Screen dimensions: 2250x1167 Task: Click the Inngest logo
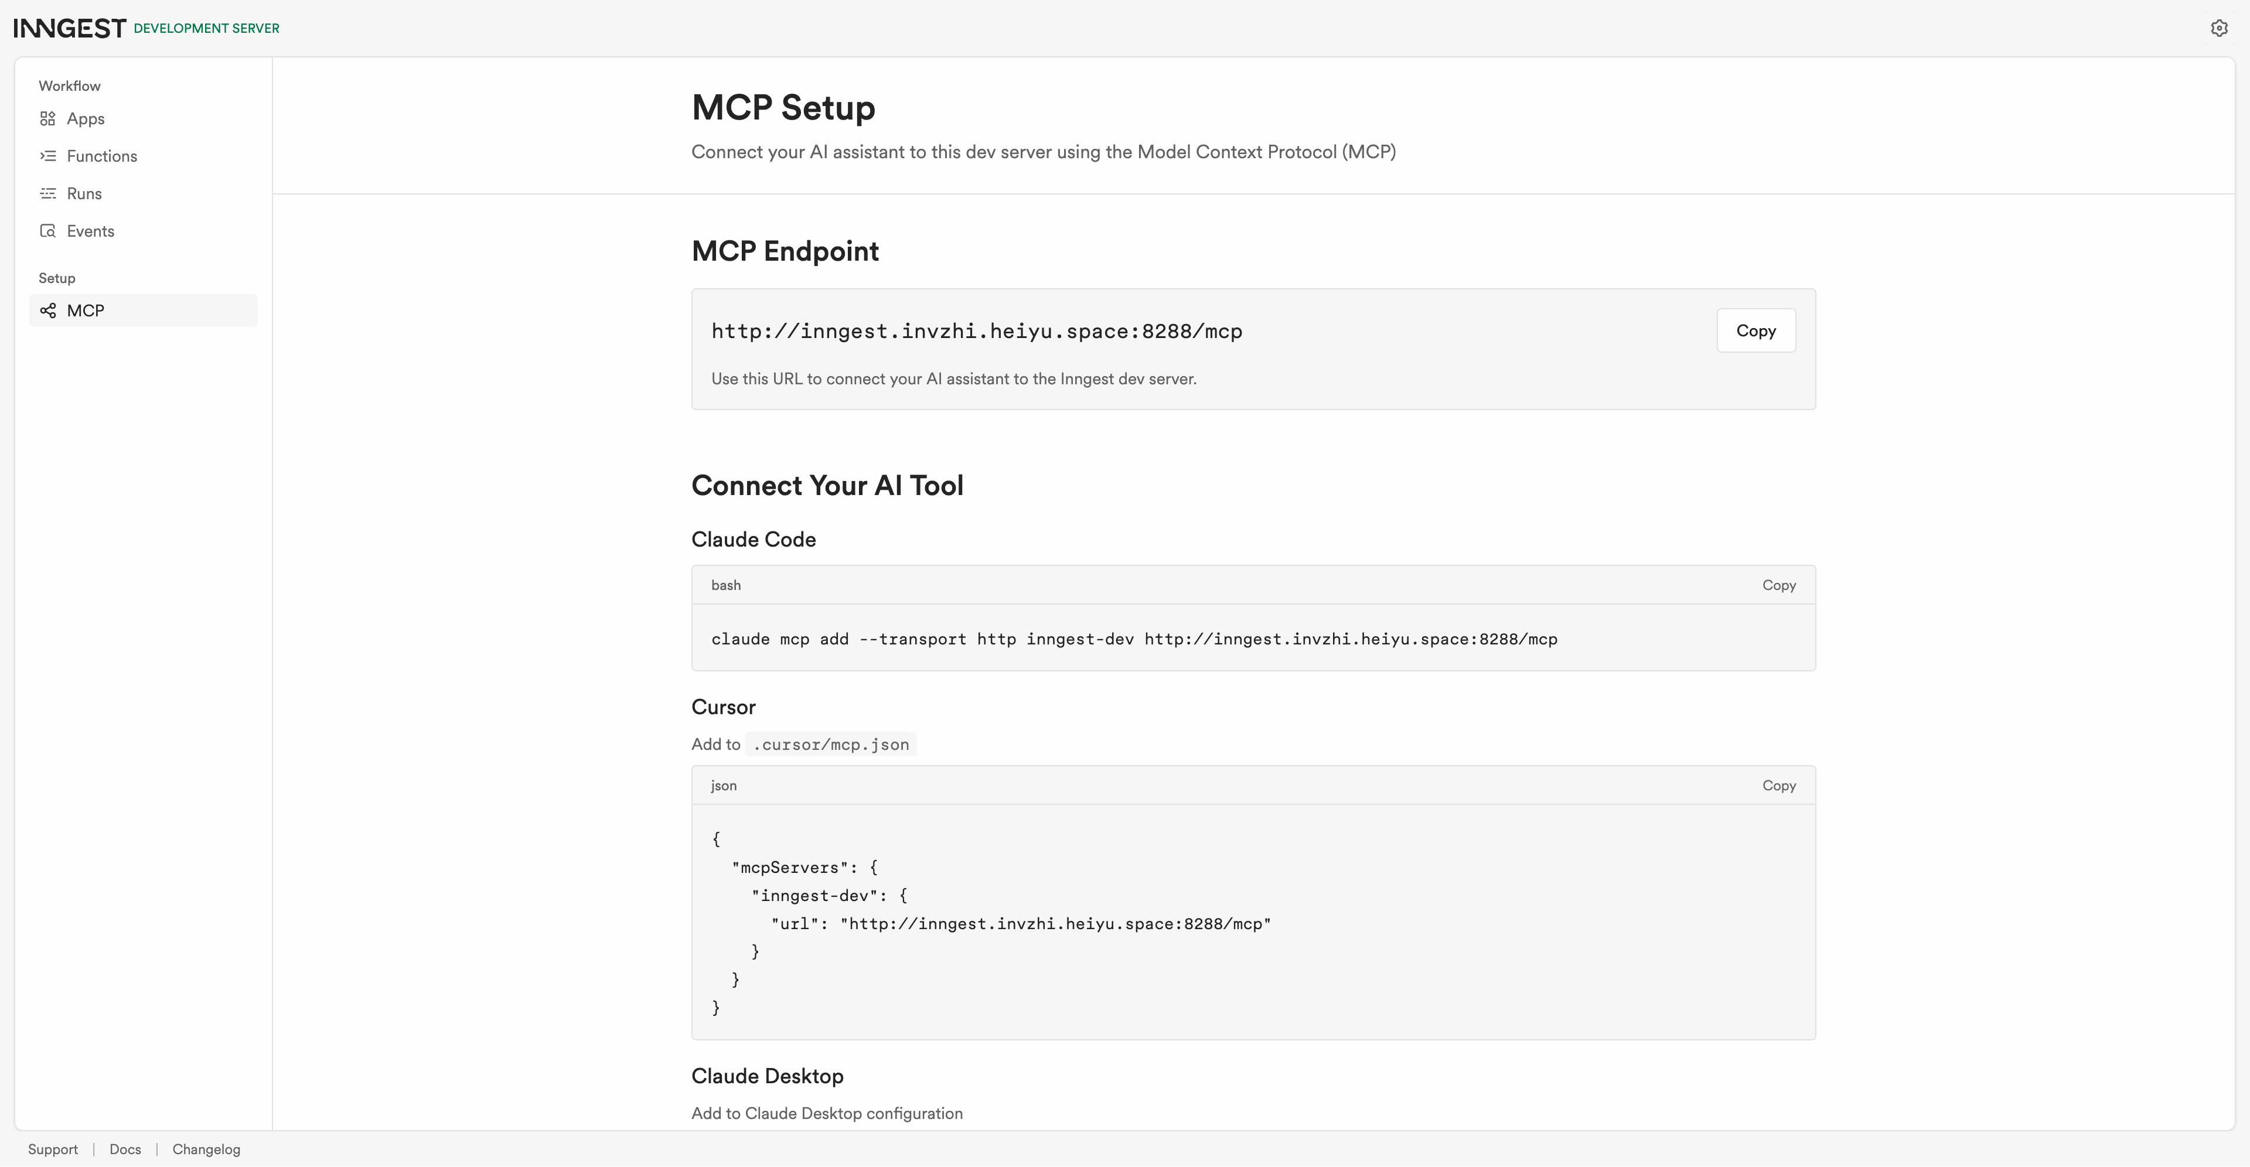70,29
